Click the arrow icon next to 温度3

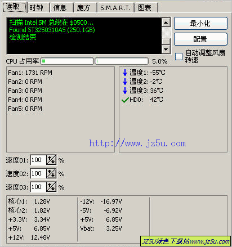click(x=125, y=91)
